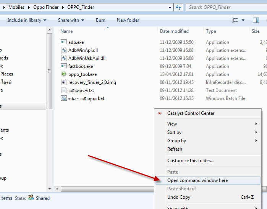Viewport: 267px width, 209px height.
Task: Sort by Date modified column header
Action: coord(174,31)
